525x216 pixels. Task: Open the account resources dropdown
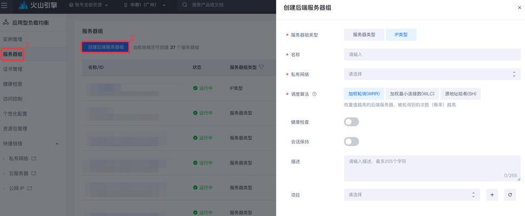click(x=88, y=5)
